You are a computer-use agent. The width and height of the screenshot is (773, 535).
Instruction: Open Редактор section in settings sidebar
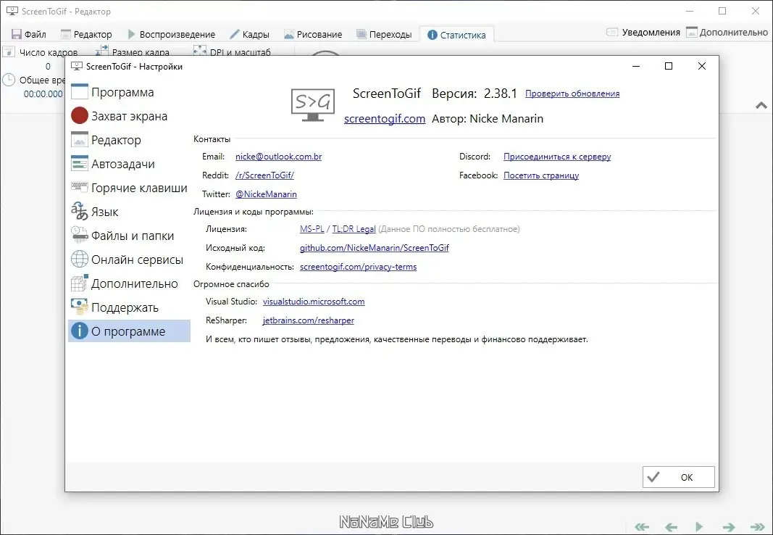[x=129, y=140]
